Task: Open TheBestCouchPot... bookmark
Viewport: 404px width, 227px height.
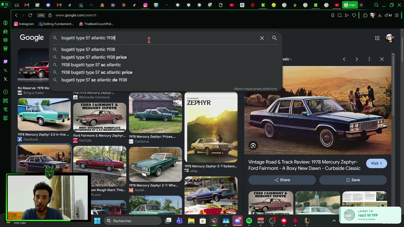Action: [x=96, y=24]
